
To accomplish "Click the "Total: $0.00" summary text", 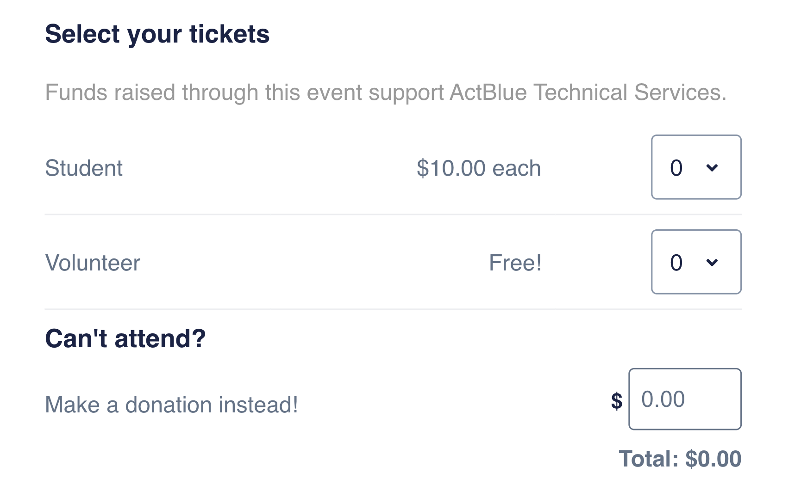I will click(680, 459).
